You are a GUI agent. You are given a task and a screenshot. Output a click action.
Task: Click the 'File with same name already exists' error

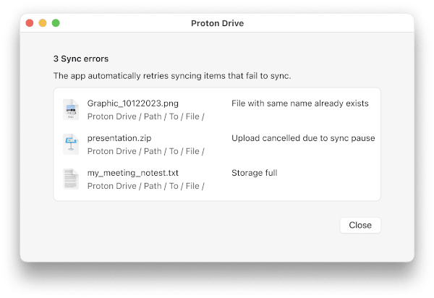point(299,103)
